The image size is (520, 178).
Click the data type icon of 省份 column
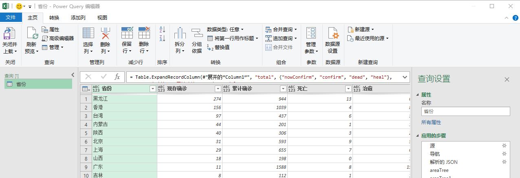coord(96,89)
